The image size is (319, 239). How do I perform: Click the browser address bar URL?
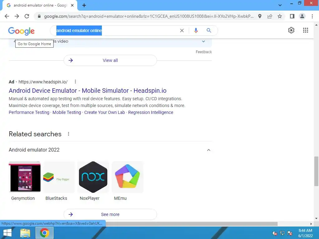point(149,16)
